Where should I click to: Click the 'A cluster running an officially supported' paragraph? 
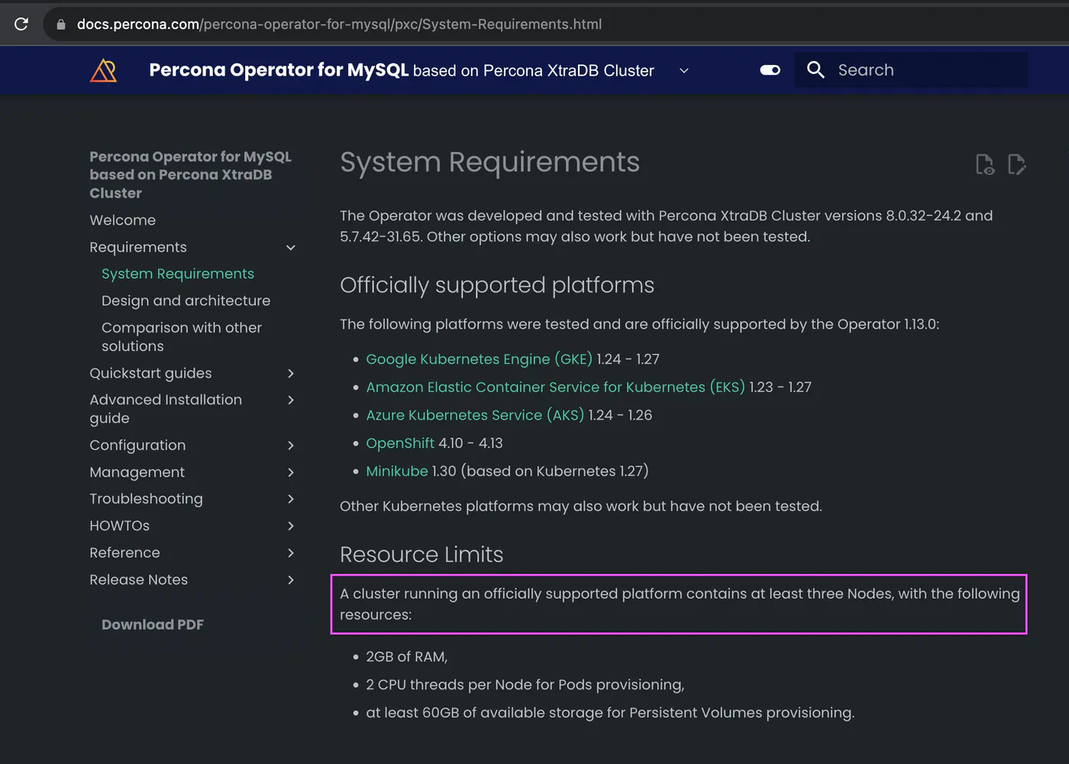680,604
